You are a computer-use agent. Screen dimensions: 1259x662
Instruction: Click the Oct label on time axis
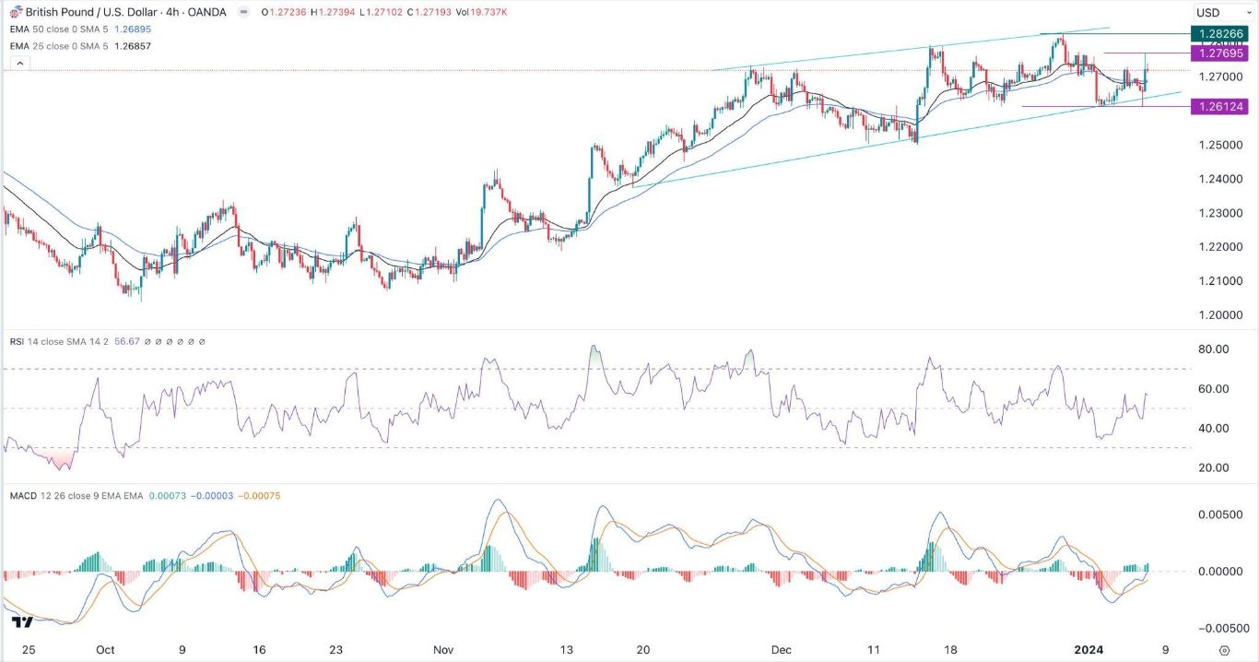point(104,649)
